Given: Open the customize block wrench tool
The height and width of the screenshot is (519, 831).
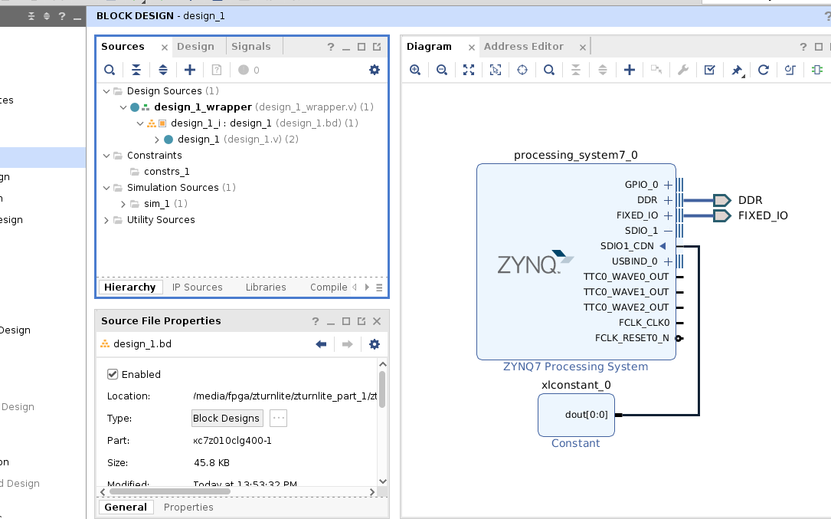Looking at the screenshot, I should 683,70.
